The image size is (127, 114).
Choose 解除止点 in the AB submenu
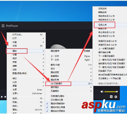tap(110, 29)
